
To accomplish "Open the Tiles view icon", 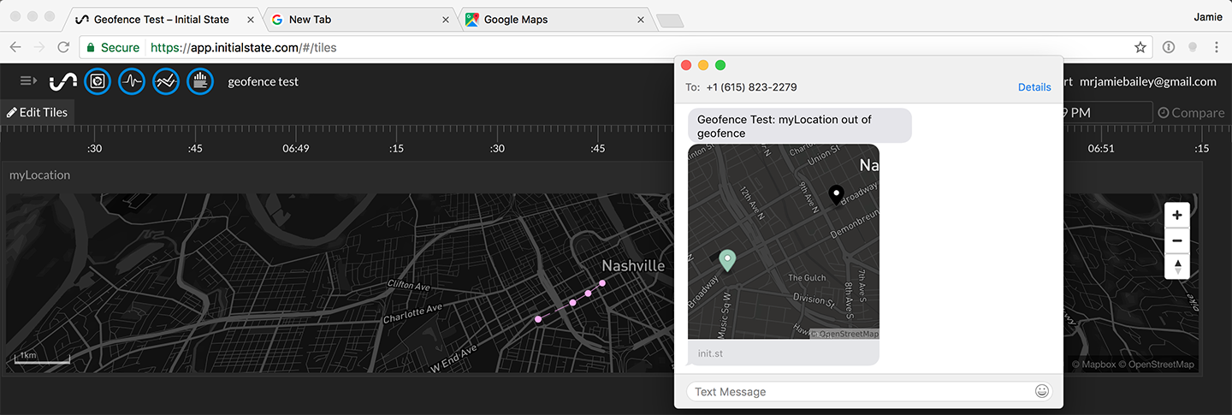I will tap(98, 81).
